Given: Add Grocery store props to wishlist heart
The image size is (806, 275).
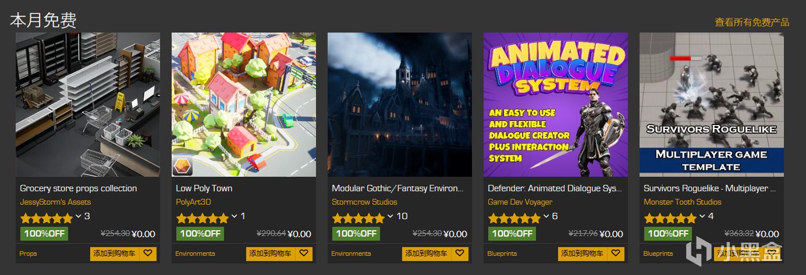Looking at the screenshot, I should 148,253.
